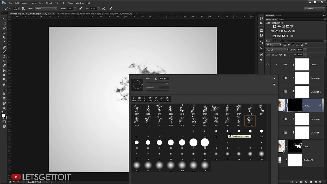
Task: Switch to the Paths tab
Action: [286, 41]
